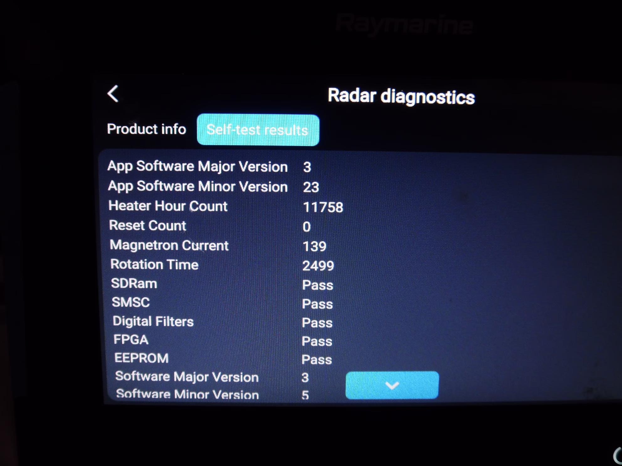Image resolution: width=622 pixels, height=466 pixels.
Task: Tap the FPGA test result row
Action: click(131, 340)
